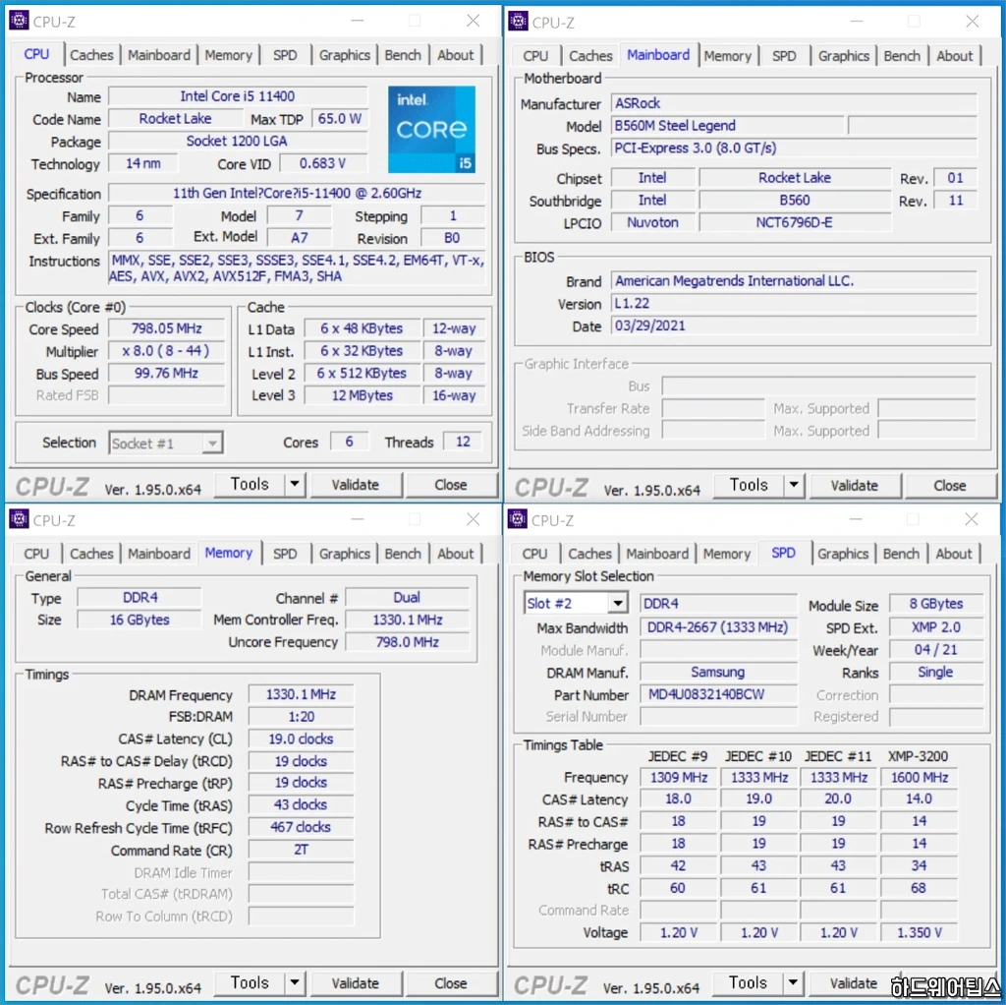Open SPD tab in Memory window
The width and height of the screenshot is (1006, 1005).
(285, 554)
